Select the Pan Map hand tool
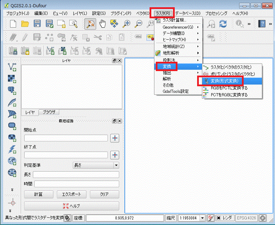The width and height of the screenshot is (275, 225). [x=102, y=23]
